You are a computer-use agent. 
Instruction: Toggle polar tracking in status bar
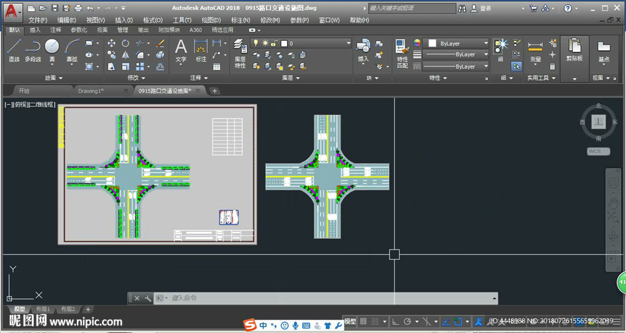[x=408, y=321]
